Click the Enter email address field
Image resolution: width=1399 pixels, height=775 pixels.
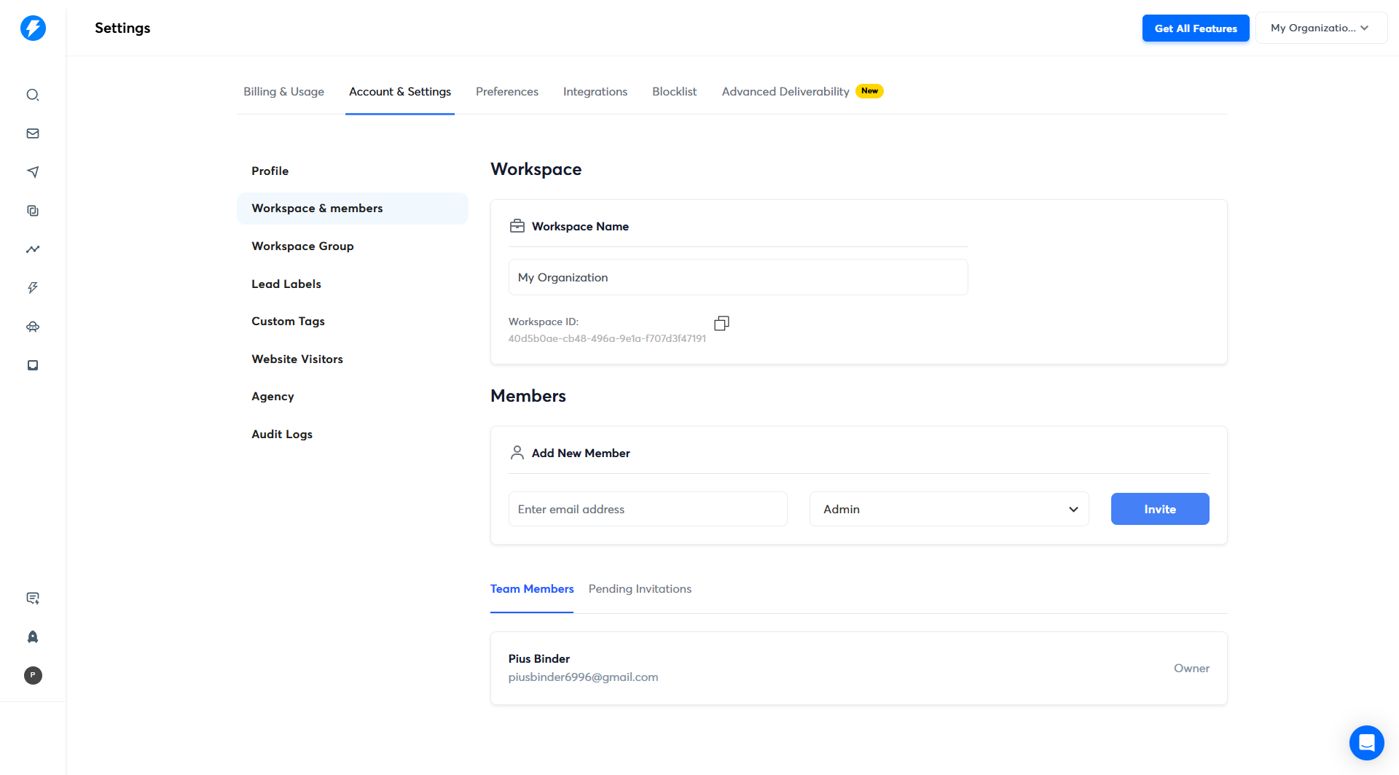tap(647, 509)
